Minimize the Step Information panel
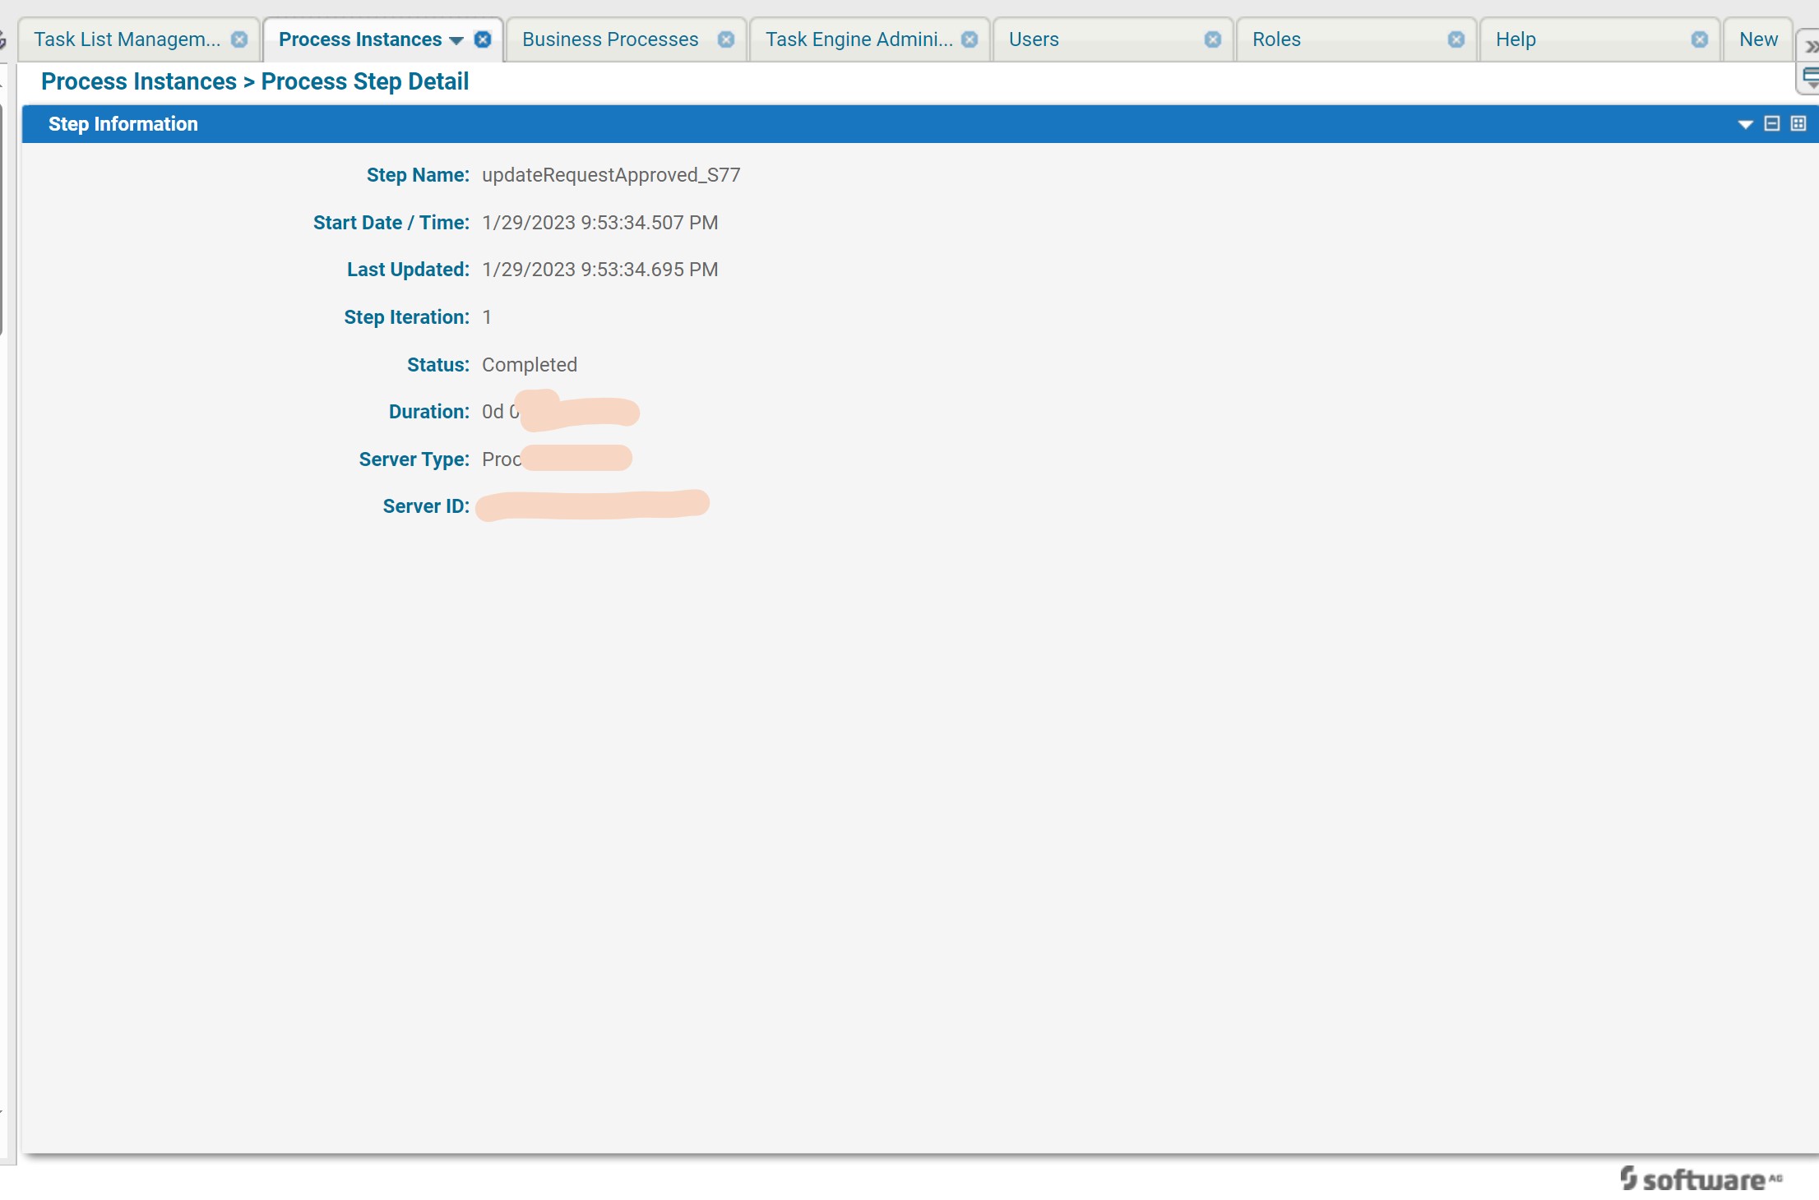The image size is (1819, 1200). click(x=1772, y=123)
